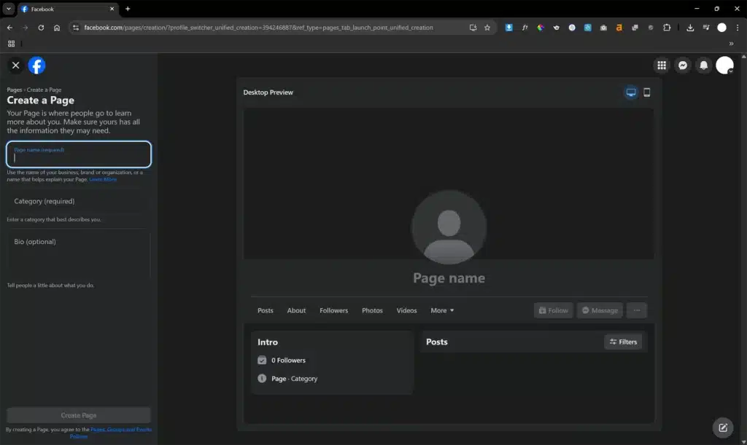The width and height of the screenshot is (747, 445).
Task: Click the Category required field
Action: tap(79, 201)
